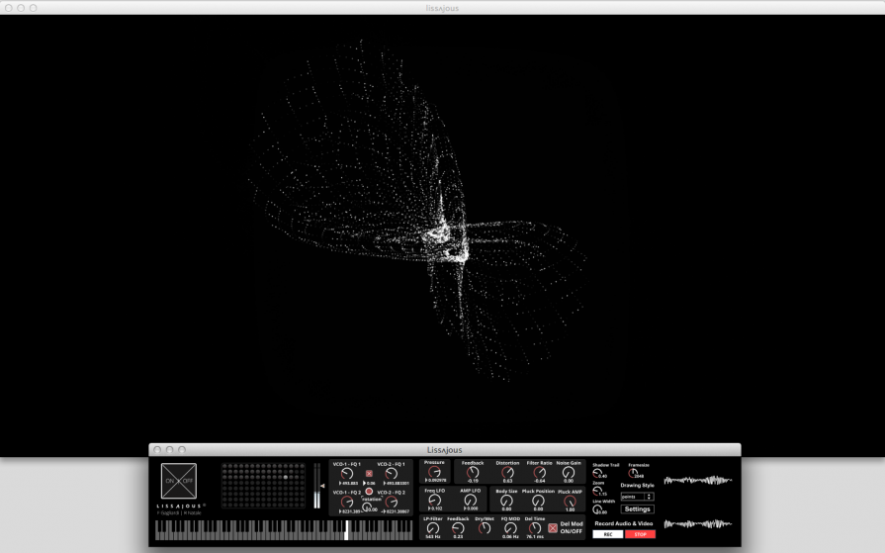
Task: Click the Pressure knob
Action: pos(434,472)
